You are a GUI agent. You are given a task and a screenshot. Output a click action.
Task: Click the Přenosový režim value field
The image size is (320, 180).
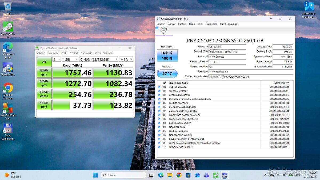pos(227,62)
